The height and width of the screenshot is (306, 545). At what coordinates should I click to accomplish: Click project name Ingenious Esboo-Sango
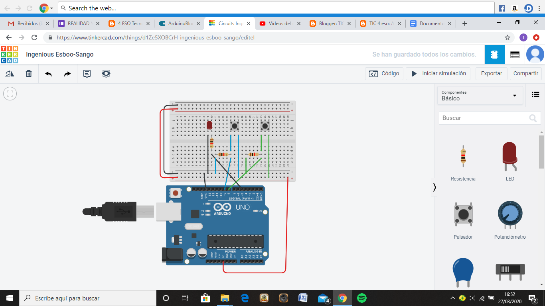tap(60, 55)
